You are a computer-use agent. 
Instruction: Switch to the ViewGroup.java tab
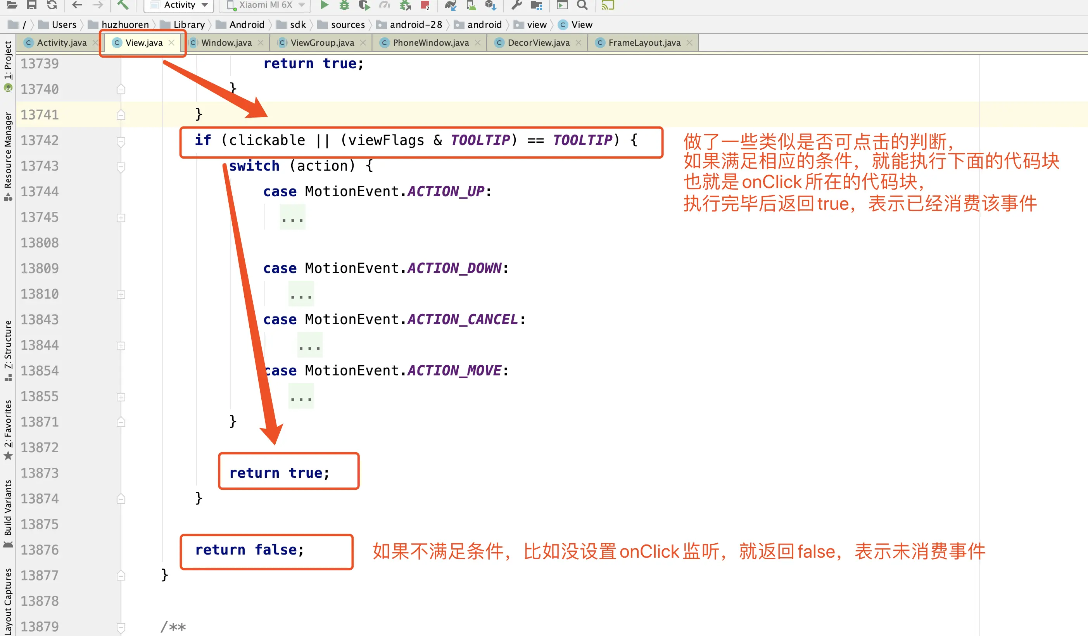point(322,43)
